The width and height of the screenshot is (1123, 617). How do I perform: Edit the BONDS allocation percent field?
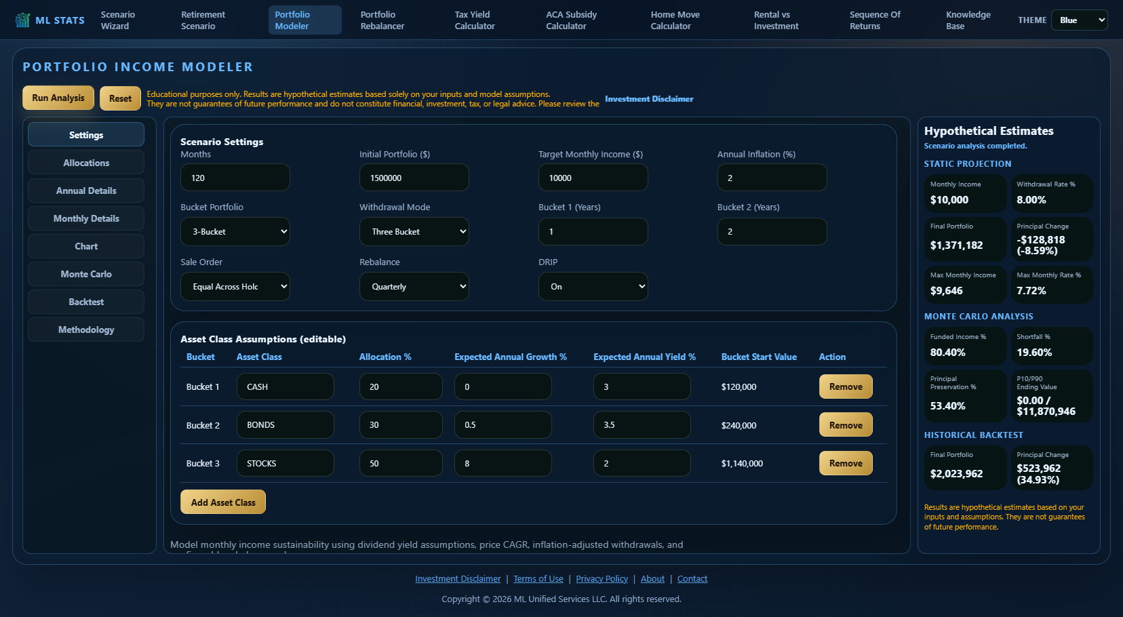[x=401, y=425]
